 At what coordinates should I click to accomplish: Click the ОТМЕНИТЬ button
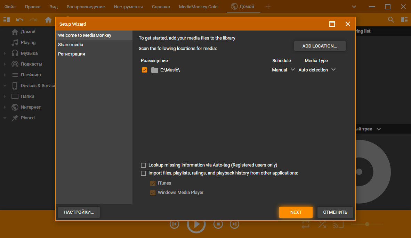pos(335,212)
